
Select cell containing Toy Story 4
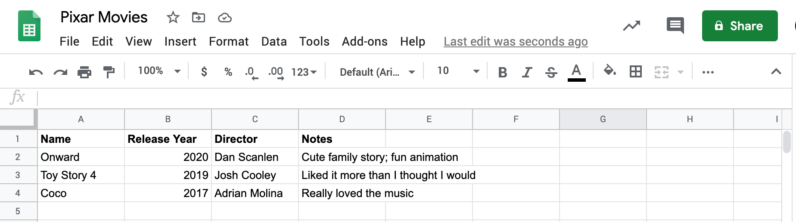pyautogui.click(x=81, y=175)
